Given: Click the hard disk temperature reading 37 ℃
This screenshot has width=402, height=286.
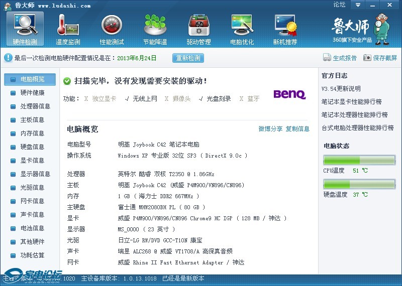Looking at the screenshot, I should [360, 195].
